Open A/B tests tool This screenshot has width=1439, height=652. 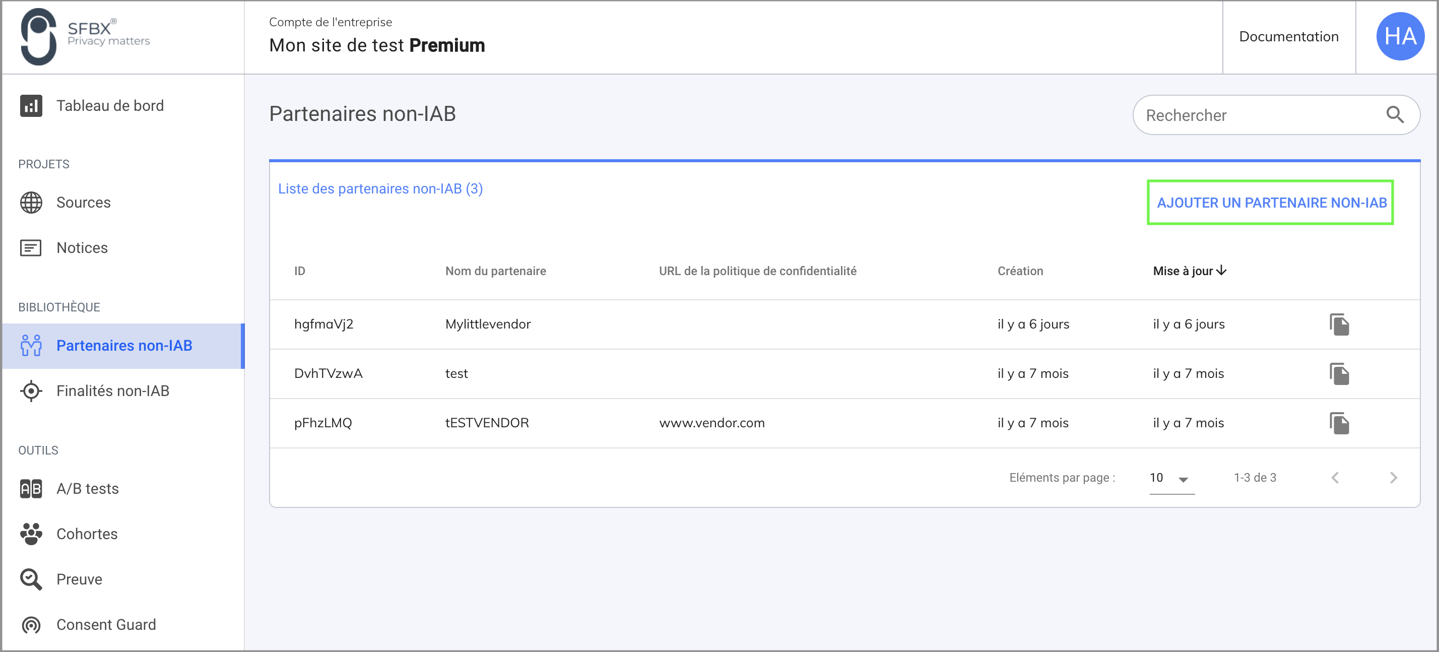(87, 488)
